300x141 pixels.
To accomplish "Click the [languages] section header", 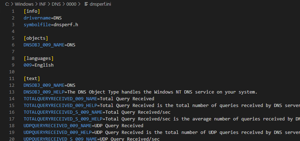I will (x=39, y=58).
